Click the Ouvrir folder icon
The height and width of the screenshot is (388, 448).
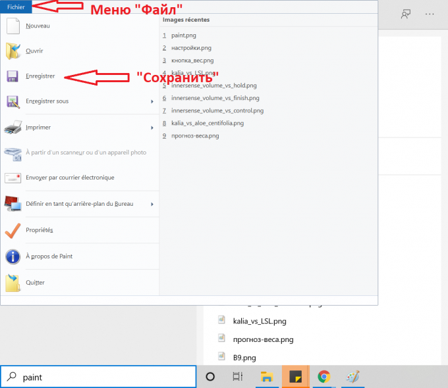coord(13,51)
